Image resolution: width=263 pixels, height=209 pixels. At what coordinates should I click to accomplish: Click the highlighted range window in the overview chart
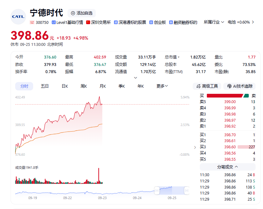pyautogui.click(x=172, y=190)
